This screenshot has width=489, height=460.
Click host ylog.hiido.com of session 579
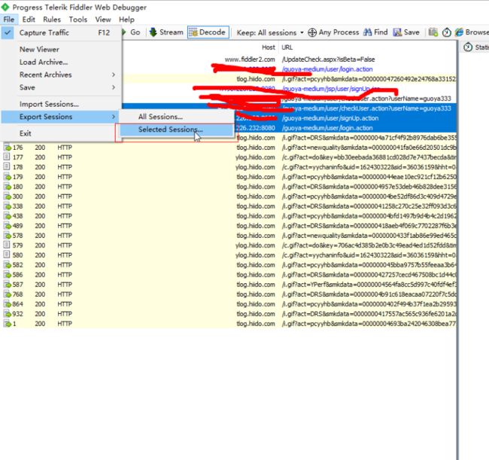pos(256,245)
